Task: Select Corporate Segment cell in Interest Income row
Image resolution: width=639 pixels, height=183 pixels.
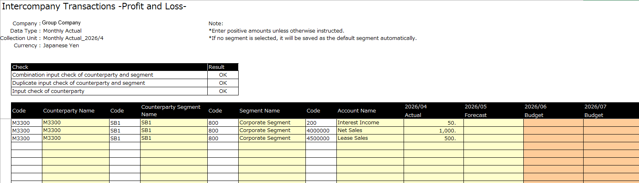Action: pyautogui.click(x=272, y=123)
